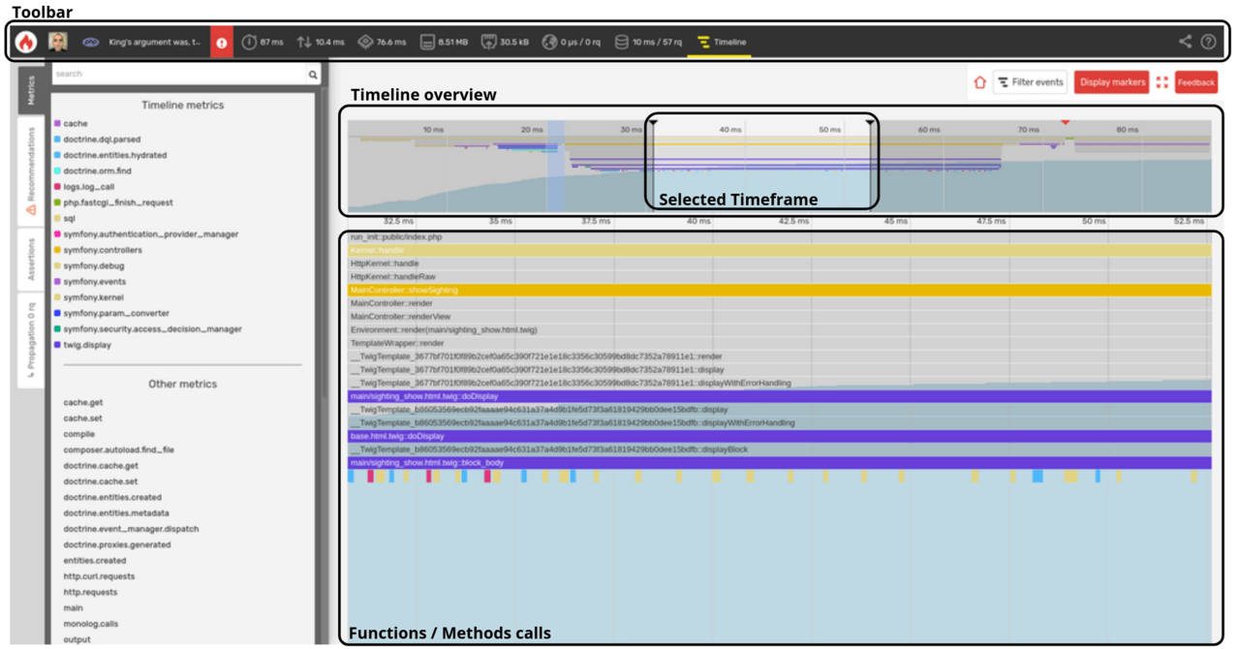Click the magnifier icon in the search box
The width and height of the screenshot is (1240, 649).
(x=313, y=75)
